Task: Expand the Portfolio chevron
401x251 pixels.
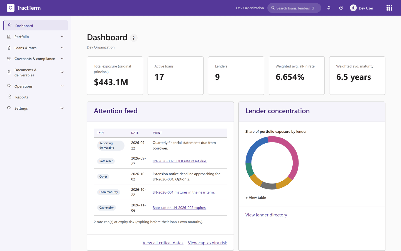Action: pos(62,37)
